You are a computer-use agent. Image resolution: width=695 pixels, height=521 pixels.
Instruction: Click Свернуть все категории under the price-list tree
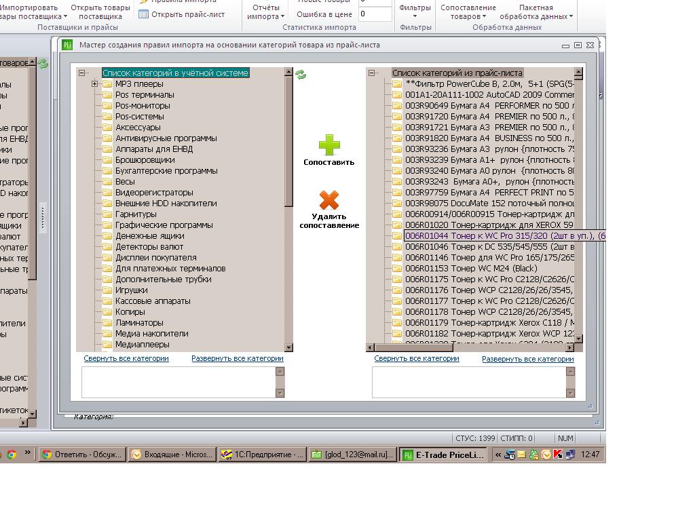[x=417, y=358]
